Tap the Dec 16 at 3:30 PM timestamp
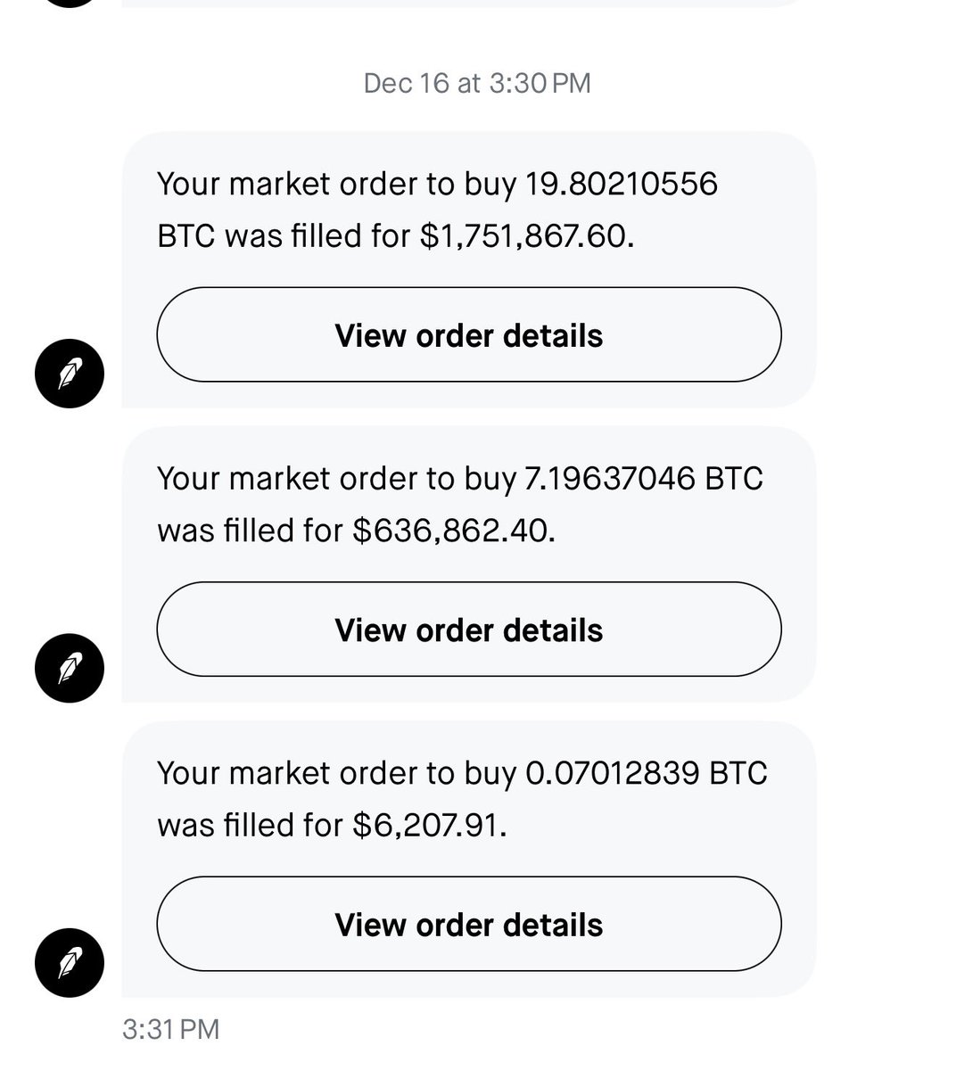 [477, 83]
